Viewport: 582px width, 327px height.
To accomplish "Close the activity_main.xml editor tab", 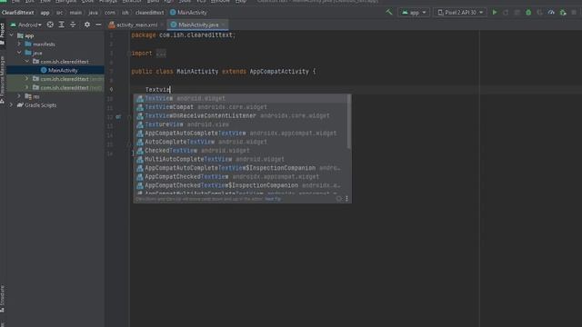I will (162, 25).
